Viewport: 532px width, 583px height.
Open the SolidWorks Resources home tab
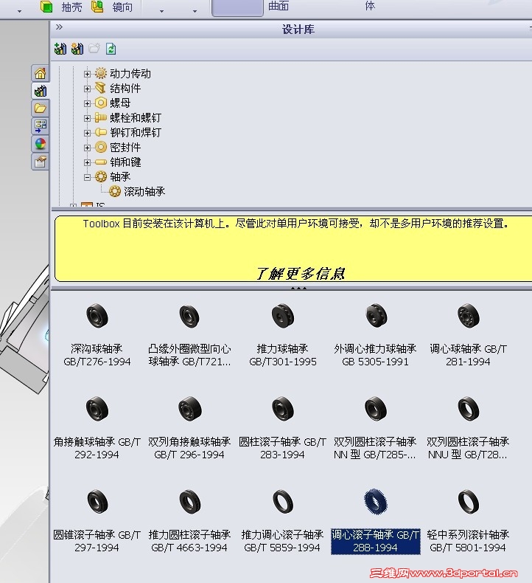(40, 73)
